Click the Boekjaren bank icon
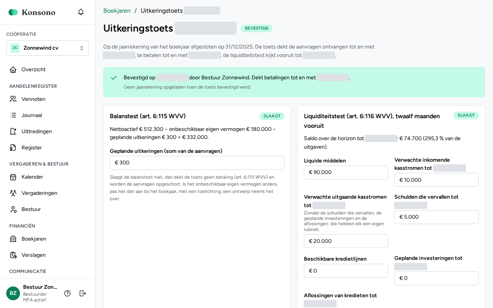This screenshot has height=308, width=493. coord(13,239)
